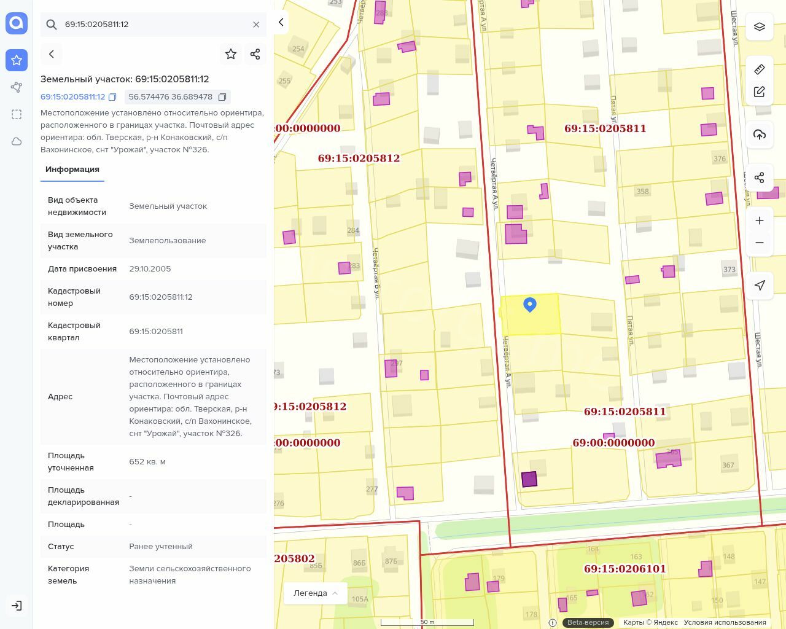Zoom out on the map
Screen dimensions: 786x629
tap(760, 243)
